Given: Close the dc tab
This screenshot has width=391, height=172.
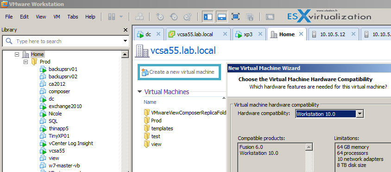Looking at the screenshot, I should (x=158, y=34).
